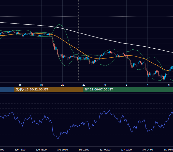
Task: Click the time axis label 18
Action: click(x=41, y=85)
